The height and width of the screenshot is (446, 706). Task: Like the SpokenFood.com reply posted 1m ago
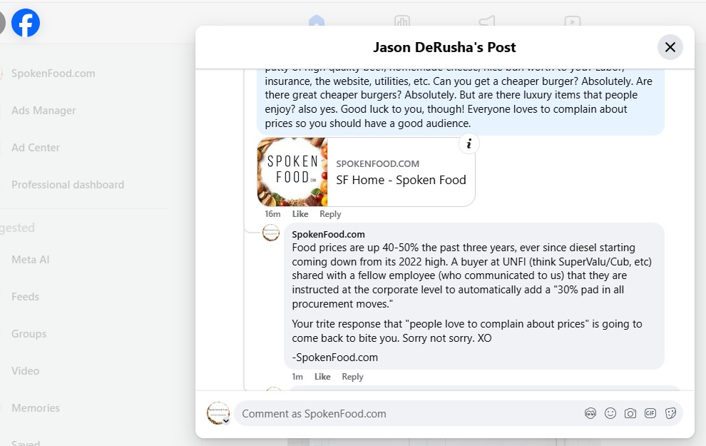[322, 377]
